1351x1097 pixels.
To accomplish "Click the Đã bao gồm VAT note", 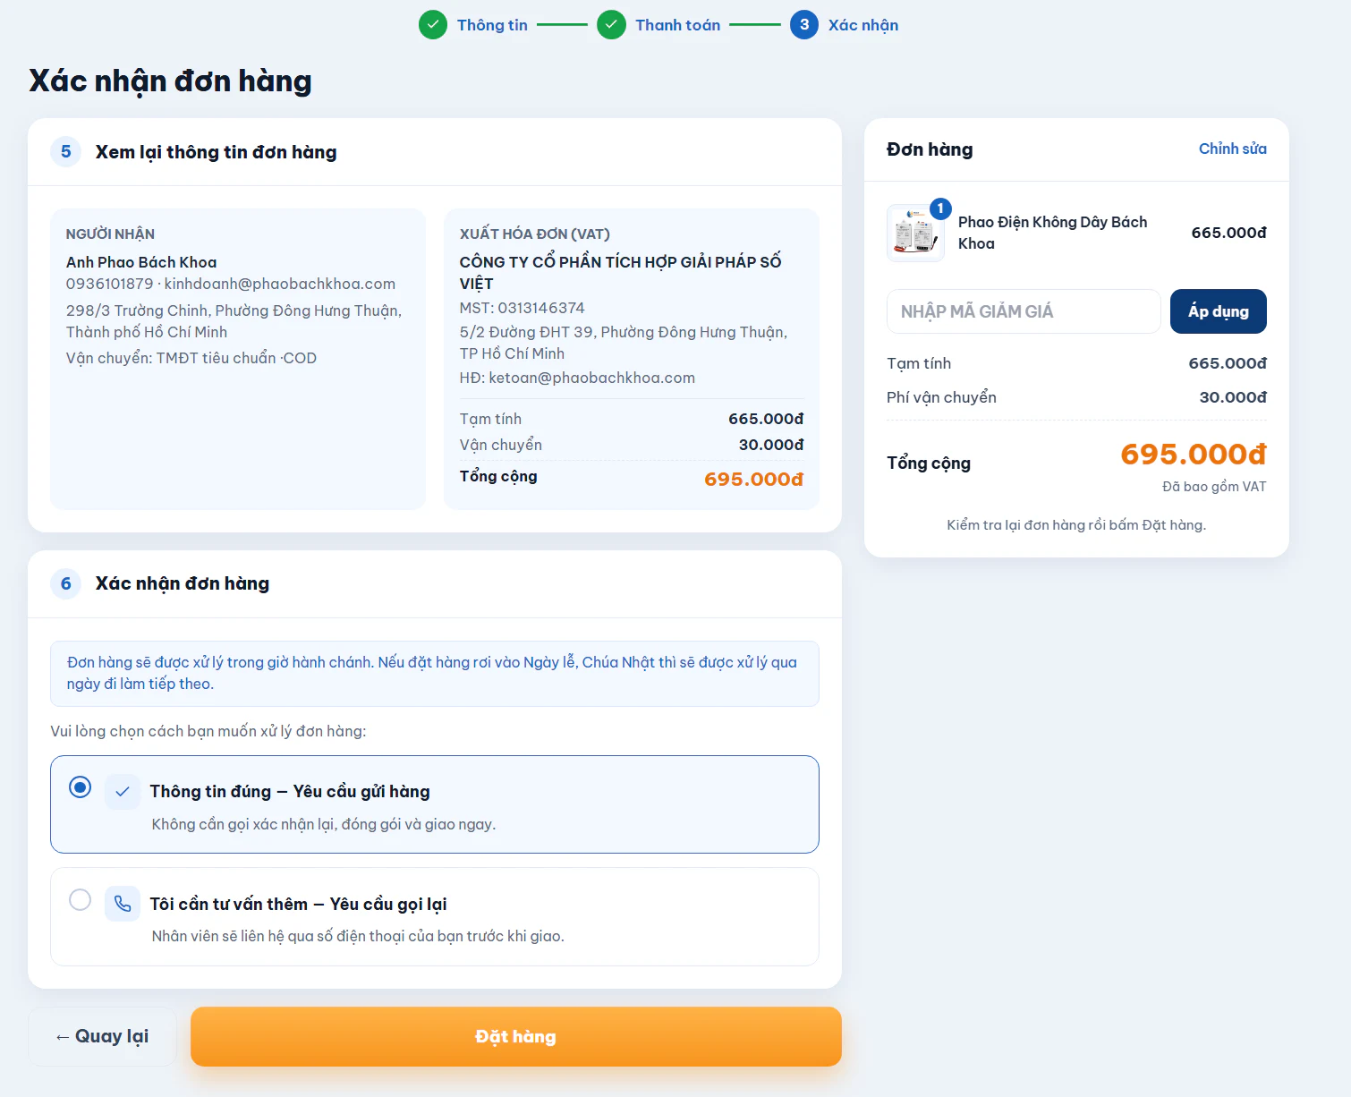I will [1214, 487].
